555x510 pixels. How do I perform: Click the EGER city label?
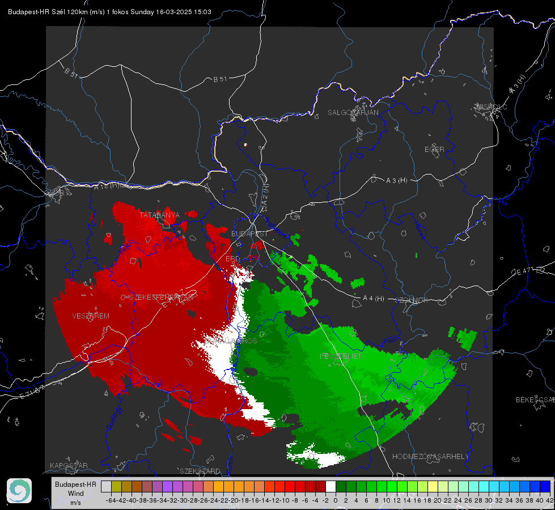pos(434,150)
